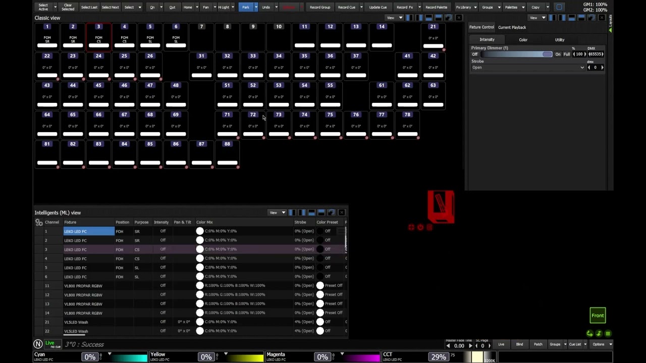The width and height of the screenshot is (646, 363).
Task: Click the green curved forward-arrow icon
Action: coord(589,334)
